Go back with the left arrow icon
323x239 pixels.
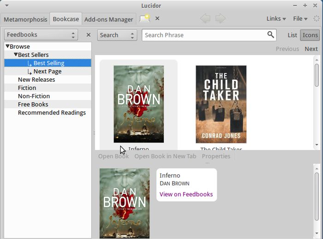tap(205, 18)
